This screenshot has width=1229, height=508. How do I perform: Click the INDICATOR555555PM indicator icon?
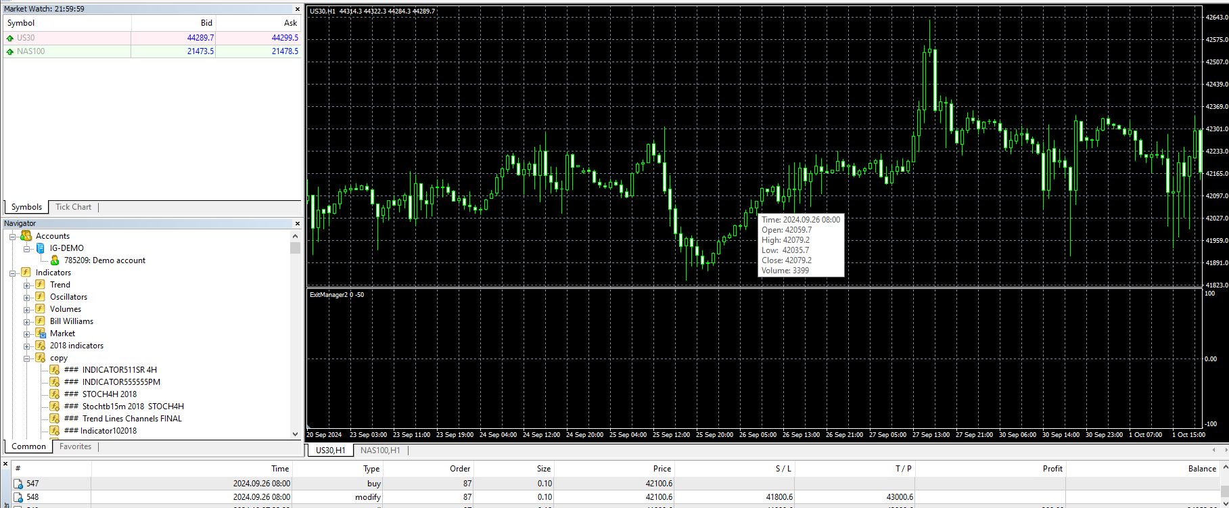[55, 382]
